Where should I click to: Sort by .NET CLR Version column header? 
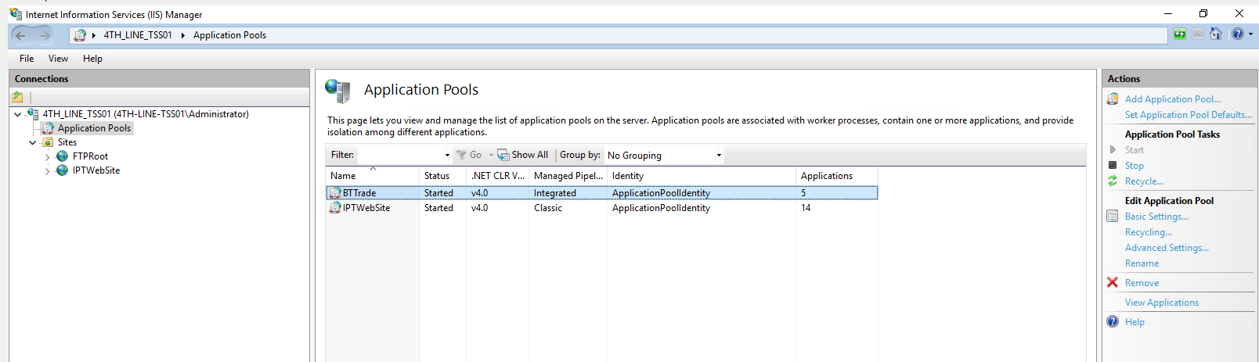[498, 176]
